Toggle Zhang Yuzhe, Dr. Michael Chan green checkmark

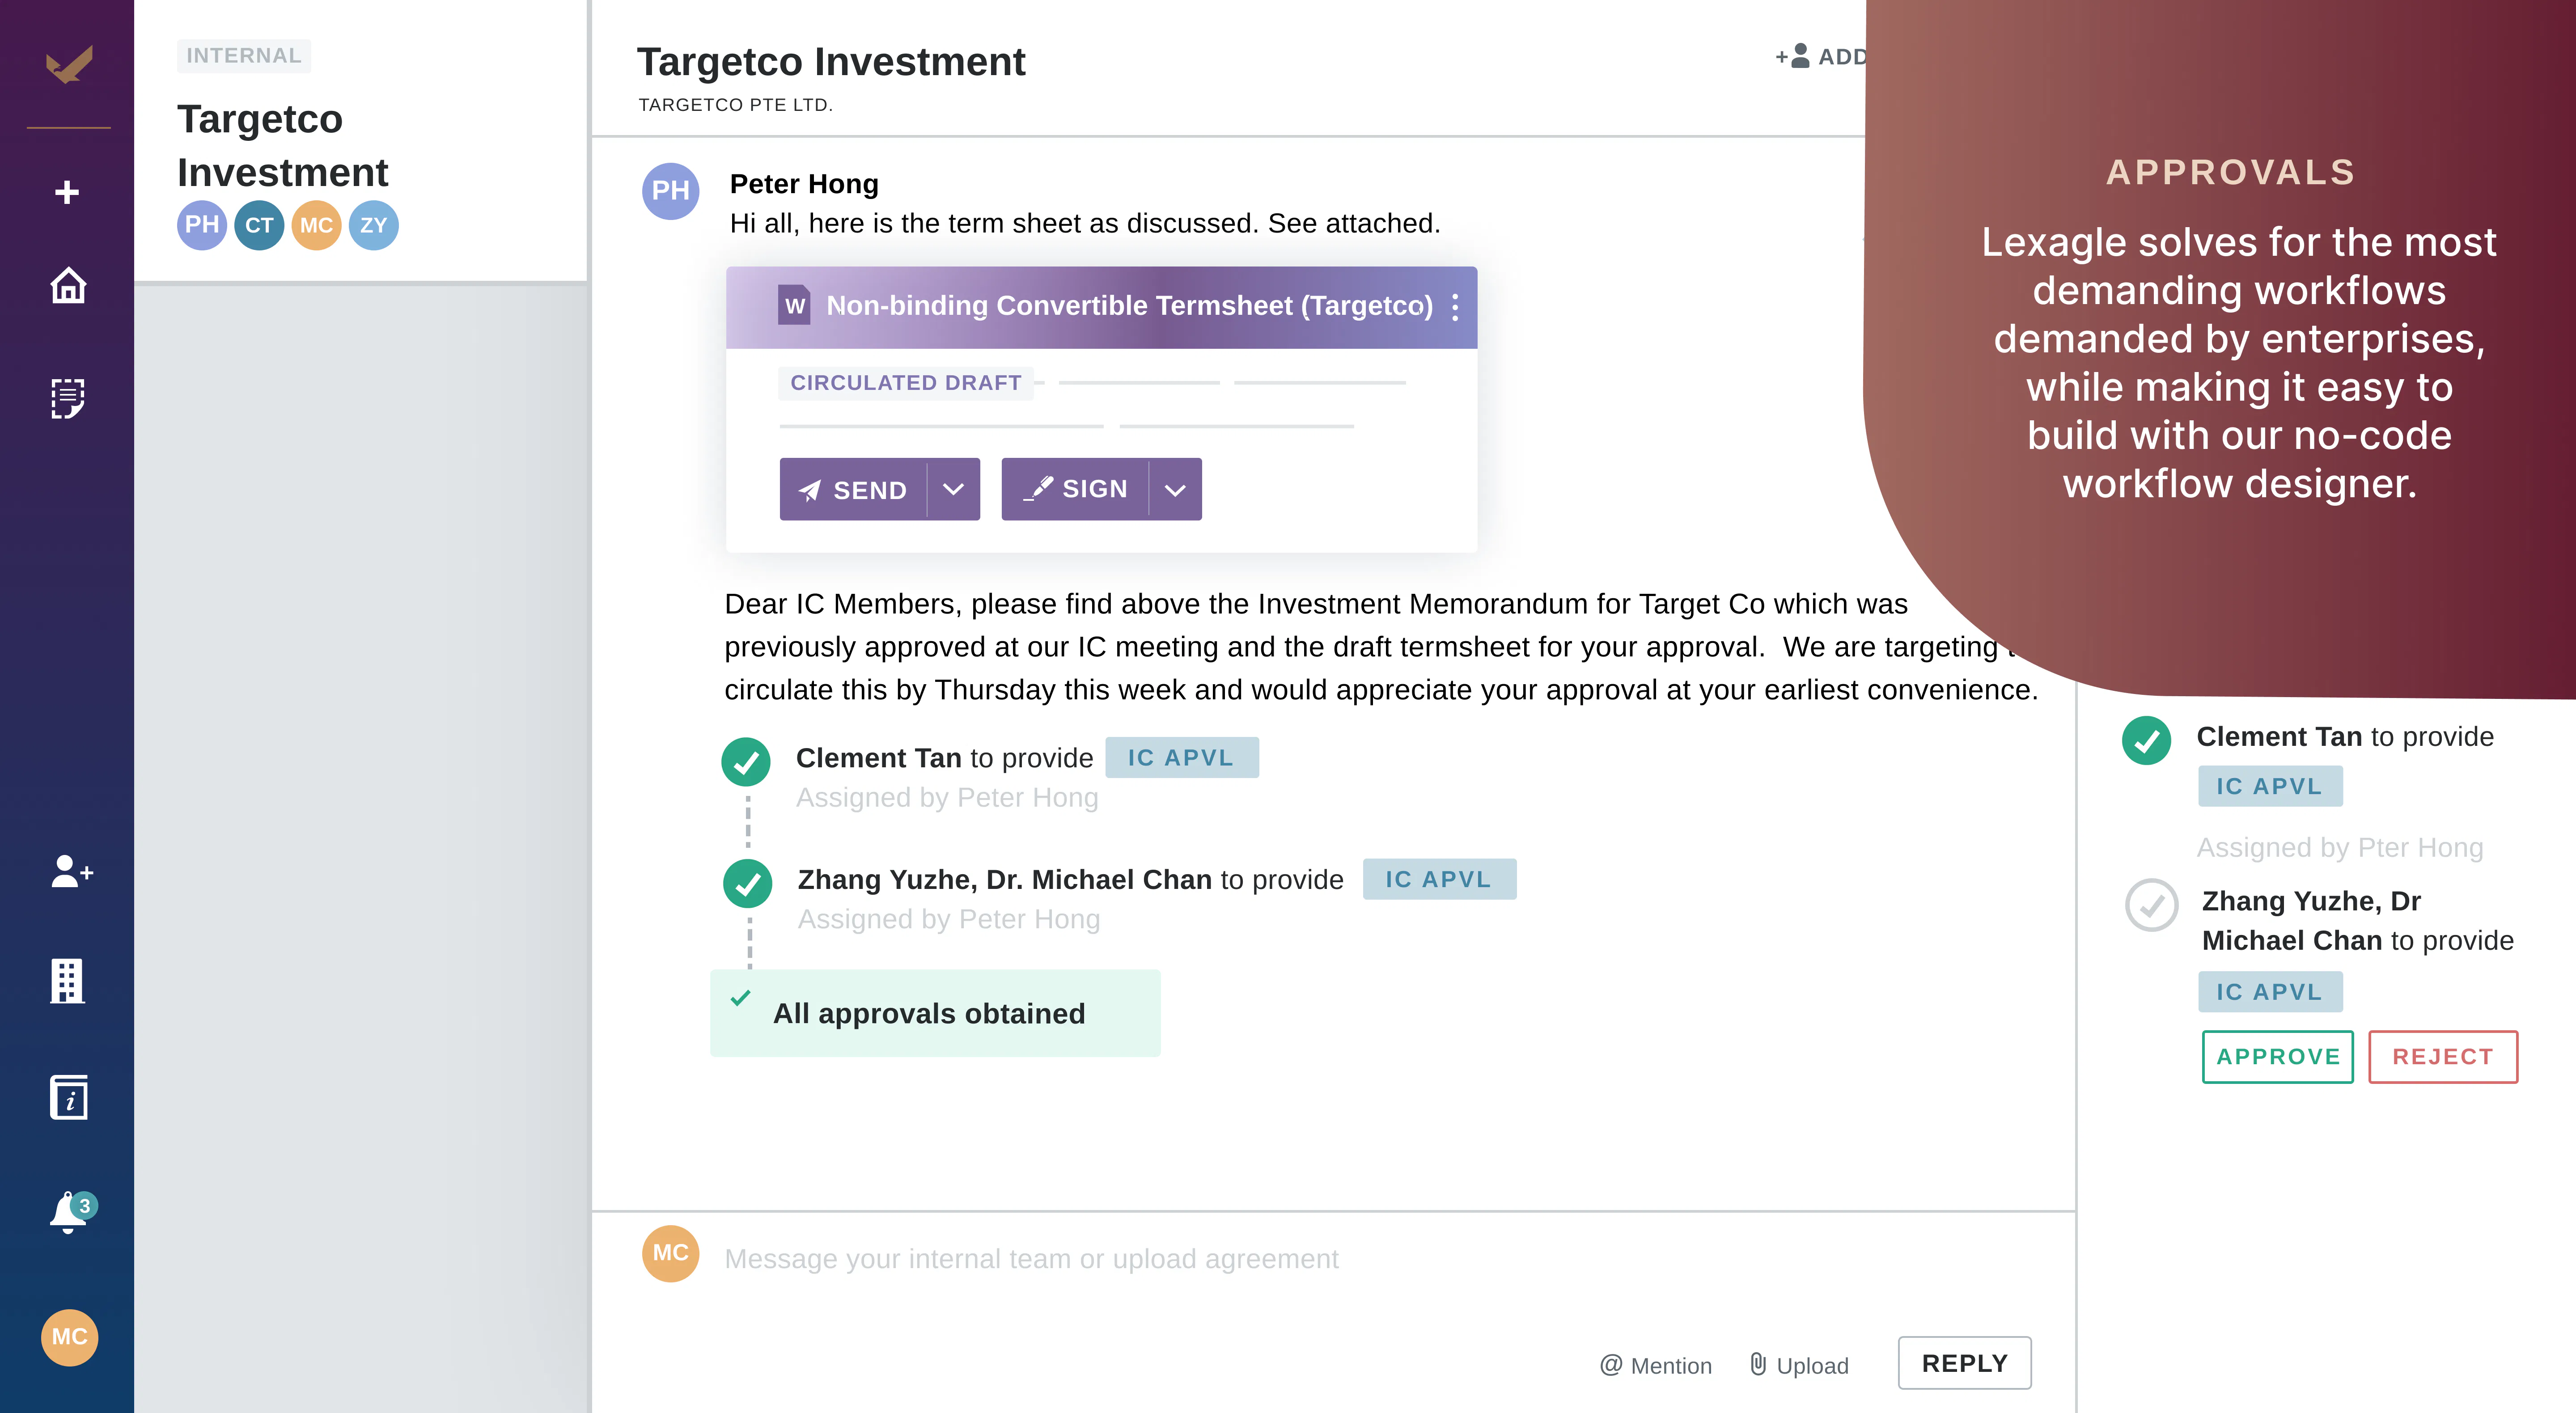tap(748, 884)
